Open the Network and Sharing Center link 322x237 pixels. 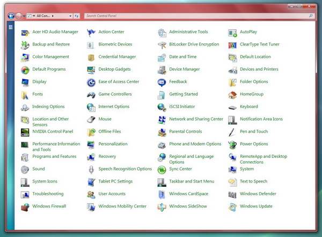196,119
